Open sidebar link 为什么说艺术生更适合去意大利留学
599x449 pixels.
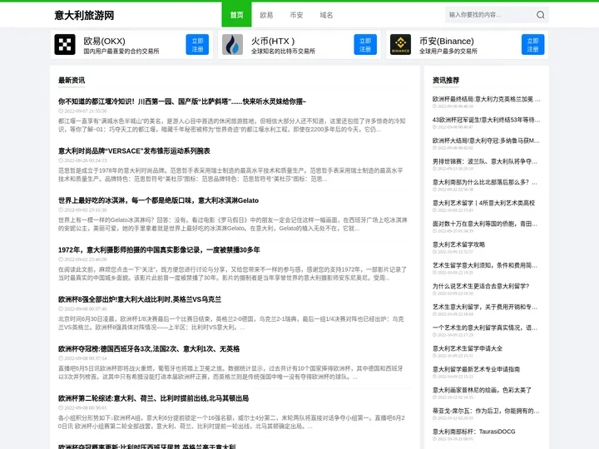(481, 286)
